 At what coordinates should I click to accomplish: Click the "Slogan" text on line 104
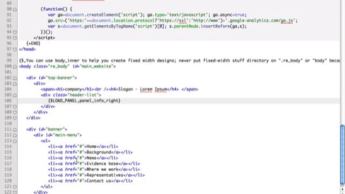(x=126, y=89)
